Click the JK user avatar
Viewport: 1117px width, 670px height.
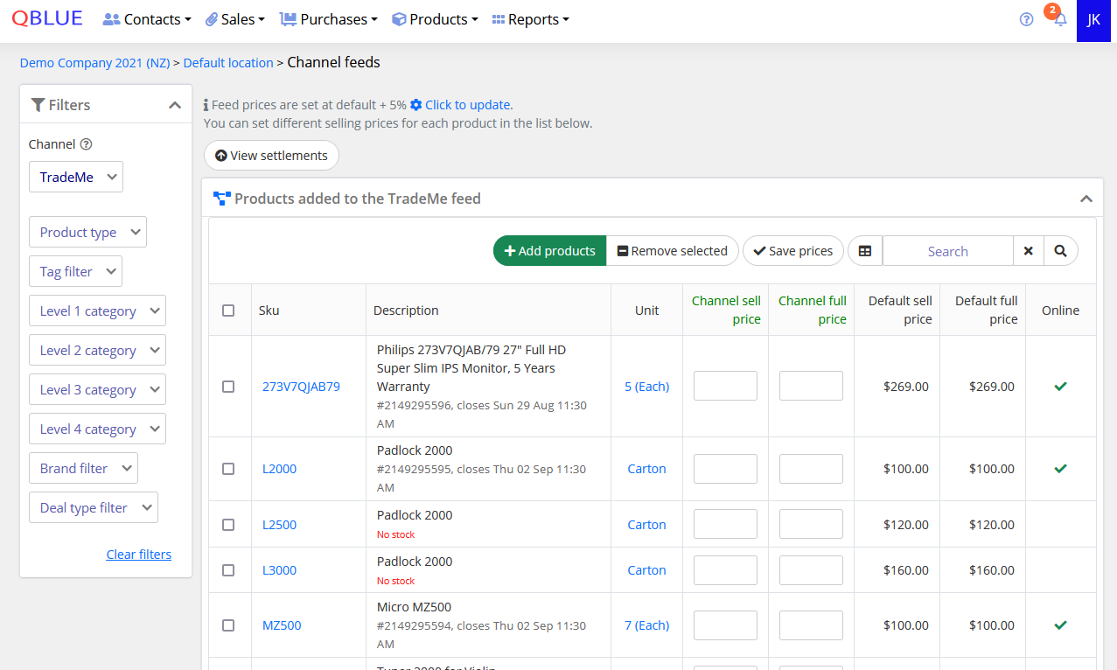[x=1093, y=20]
